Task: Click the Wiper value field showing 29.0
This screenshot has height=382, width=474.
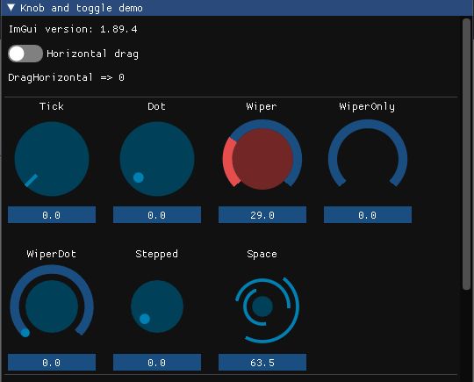Action: [x=262, y=215]
